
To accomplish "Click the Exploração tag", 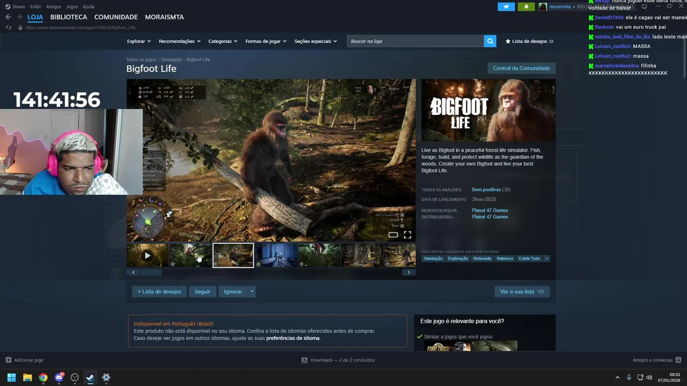I will point(458,258).
